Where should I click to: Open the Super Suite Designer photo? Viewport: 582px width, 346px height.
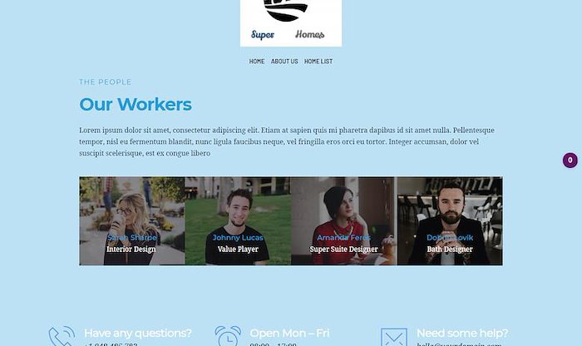click(x=343, y=221)
